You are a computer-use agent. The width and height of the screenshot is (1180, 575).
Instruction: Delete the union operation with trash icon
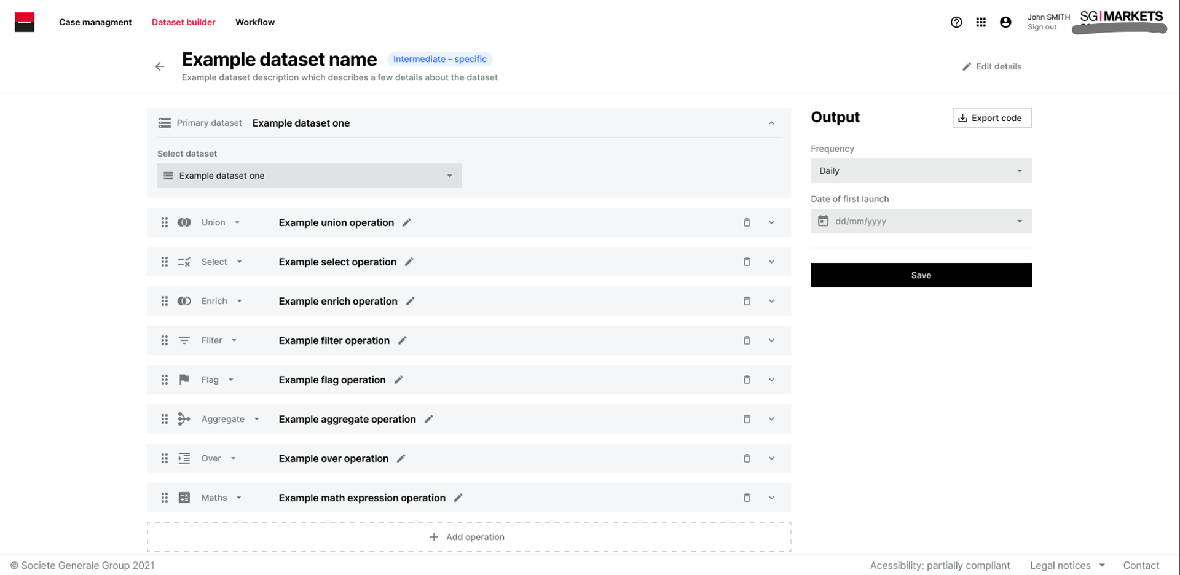tap(747, 222)
